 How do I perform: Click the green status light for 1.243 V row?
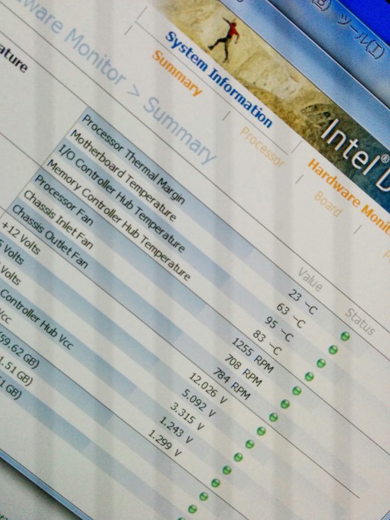click(x=227, y=470)
